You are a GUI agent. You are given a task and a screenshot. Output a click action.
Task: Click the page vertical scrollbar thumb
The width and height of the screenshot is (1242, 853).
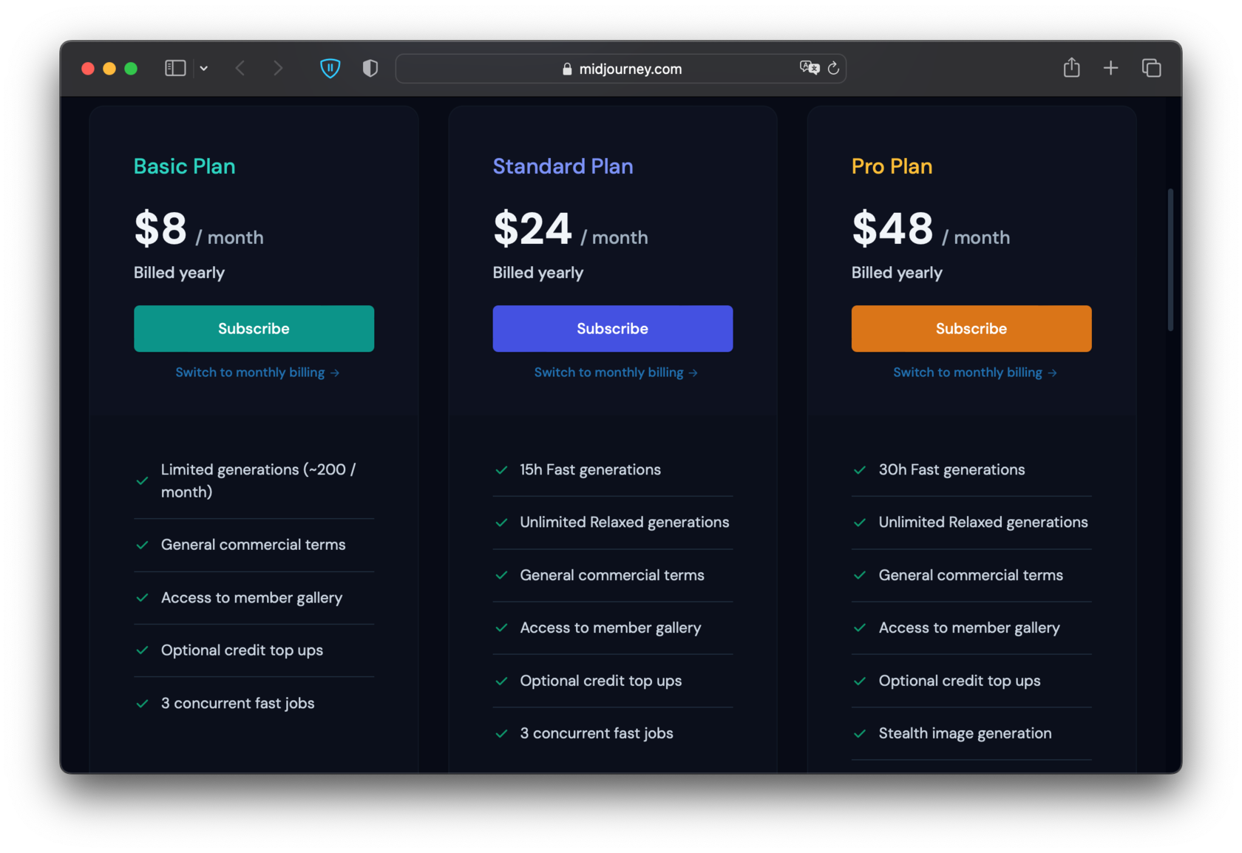tap(1170, 259)
